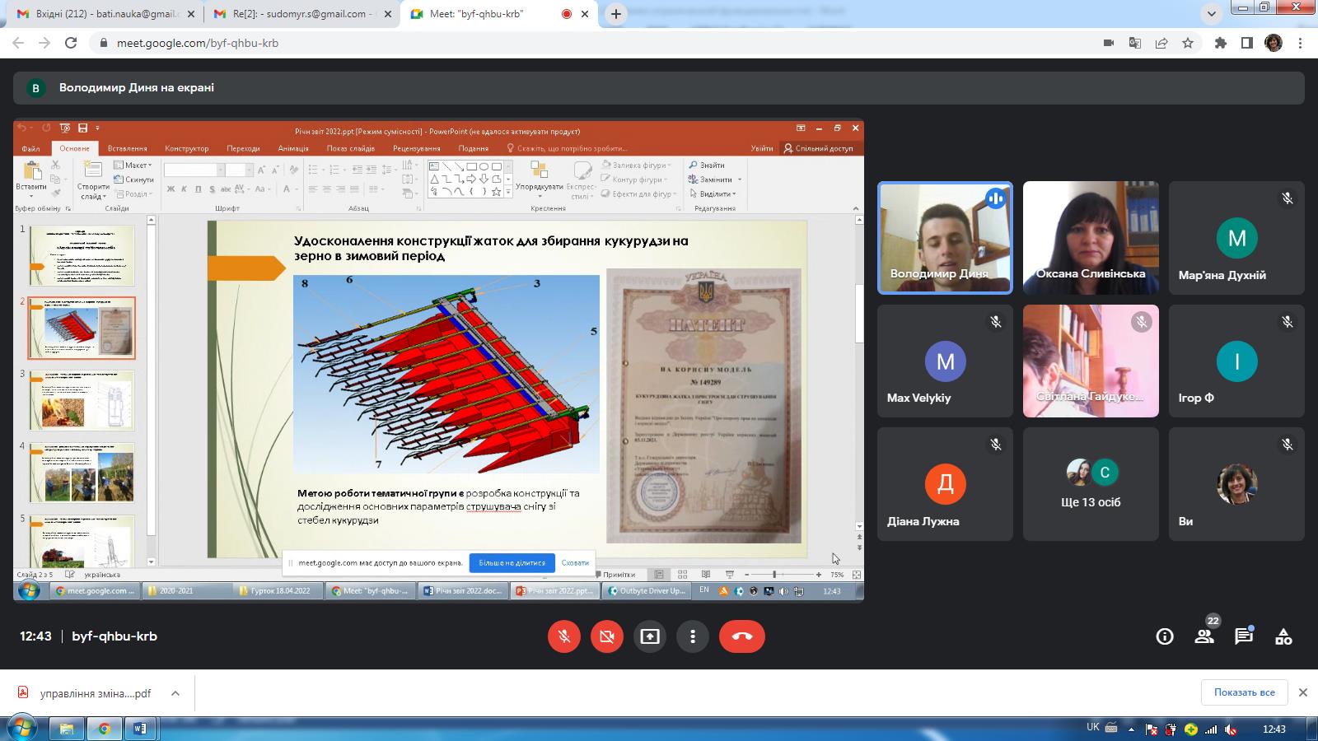Switch to the Gmail 'Вхідні (212)' browser tab
The height and width of the screenshot is (741, 1318).
coord(106,14)
